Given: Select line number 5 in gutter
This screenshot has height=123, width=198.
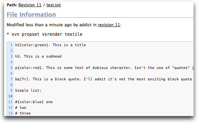Looking at the screenshot, I should tap(11, 68).
